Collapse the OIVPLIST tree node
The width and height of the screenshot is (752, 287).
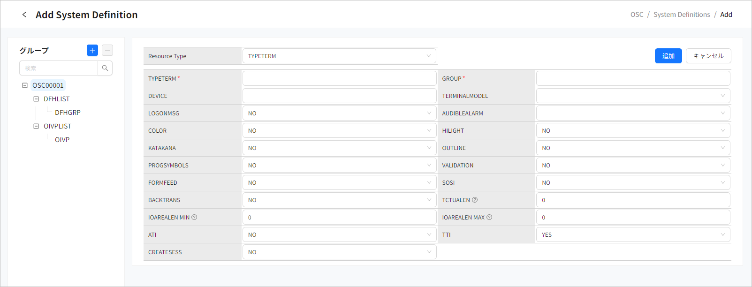click(36, 126)
